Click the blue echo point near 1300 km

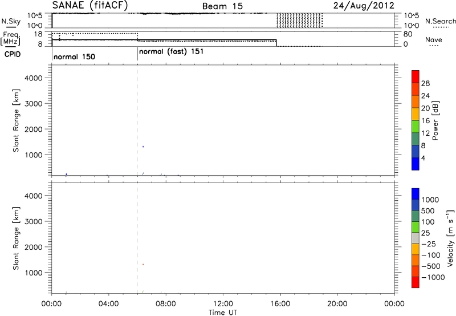tap(143, 147)
